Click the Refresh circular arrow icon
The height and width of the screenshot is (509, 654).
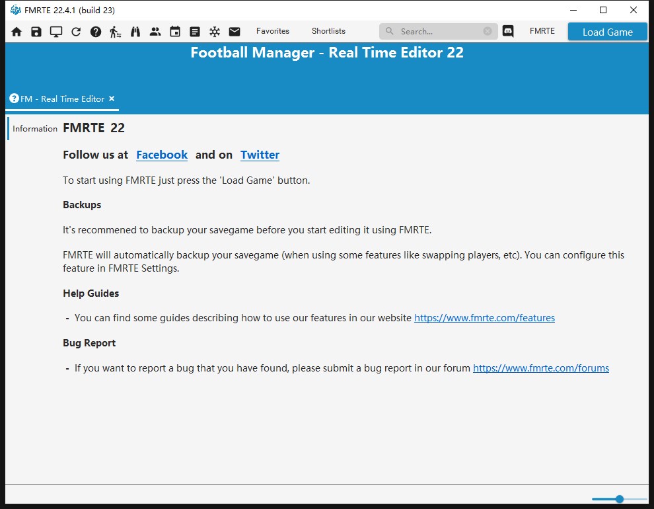[76, 32]
